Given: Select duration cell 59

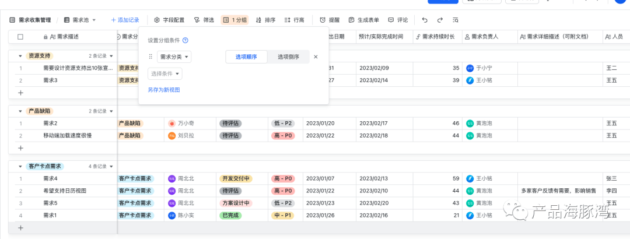Looking at the screenshot, I should click(x=437, y=178).
